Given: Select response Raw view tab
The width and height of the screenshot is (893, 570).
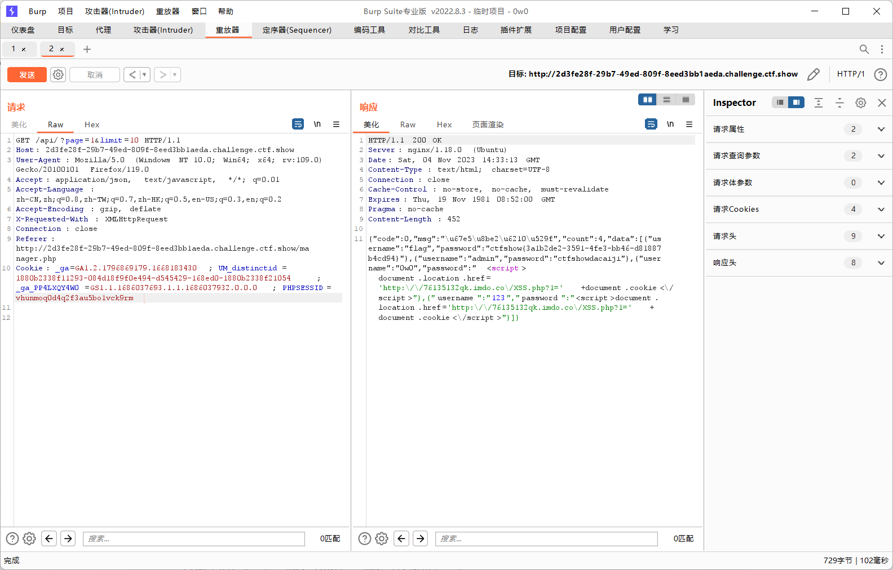Looking at the screenshot, I should point(408,124).
